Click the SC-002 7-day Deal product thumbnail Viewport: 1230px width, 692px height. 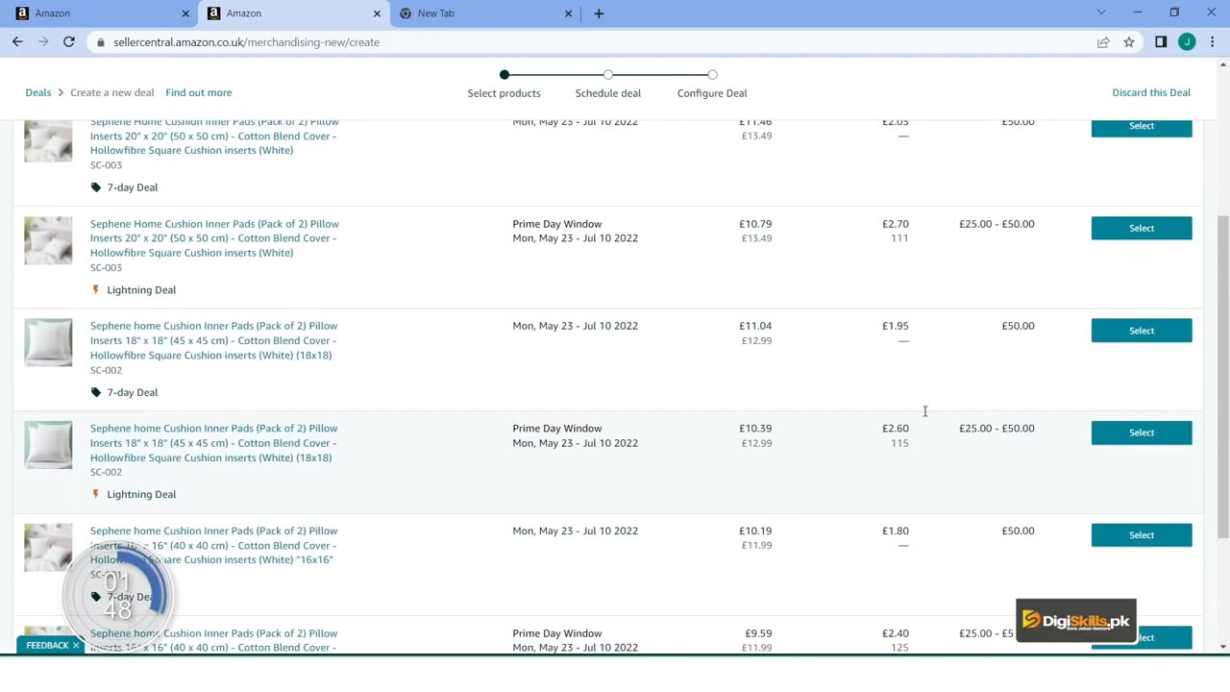[48, 342]
